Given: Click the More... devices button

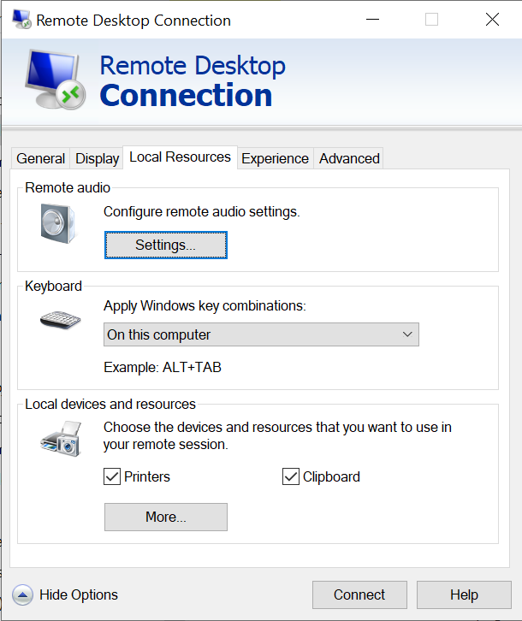Looking at the screenshot, I should (x=166, y=517).
